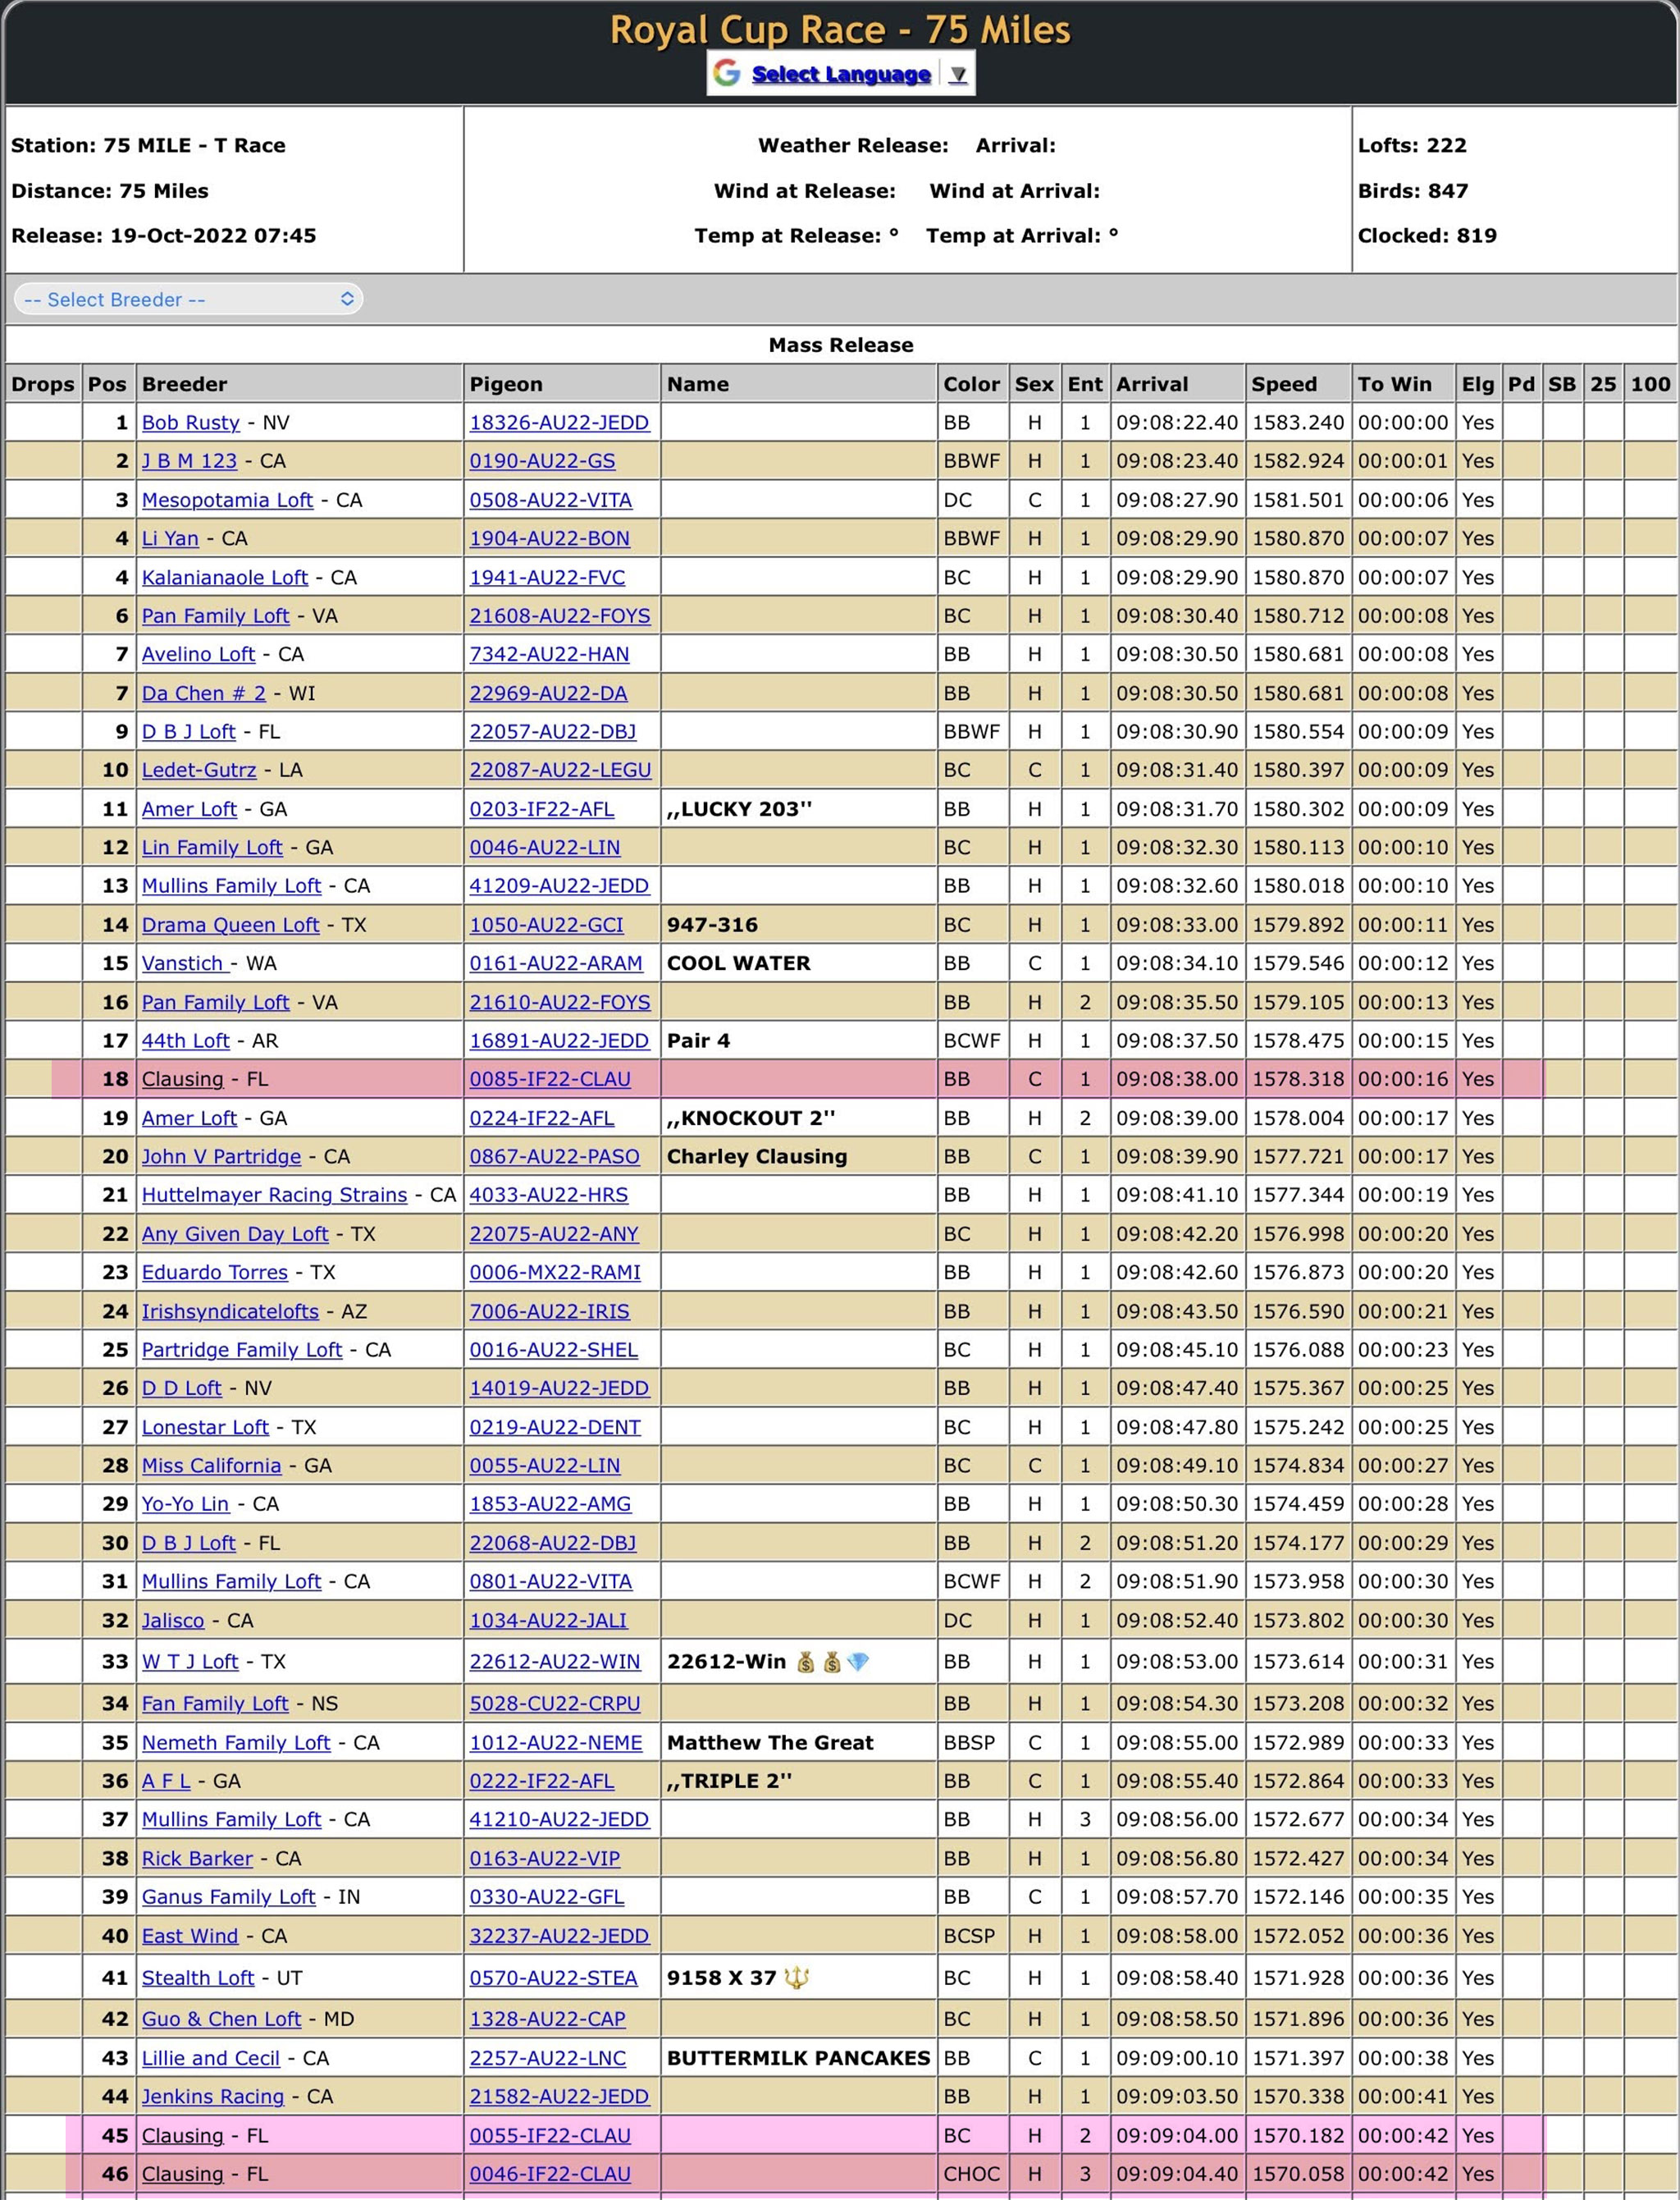Open breeder link Drama Queen Loft
The height and width of the screenshot is (2200, 1680).
click(230, 926)
